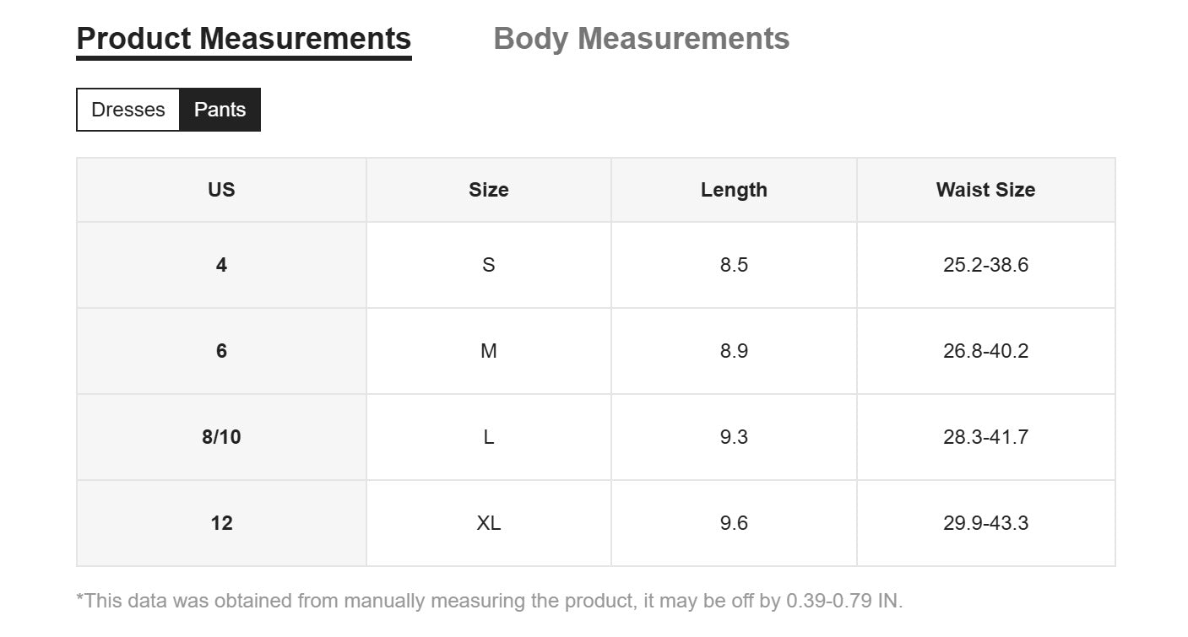Click the M size cell

(x=488, y=351)
